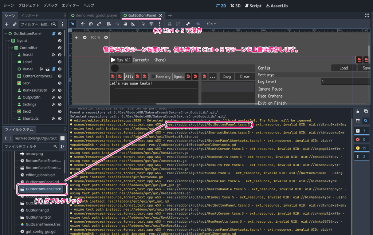Collapse the GutBottomPanel root node
This screenshot has width=373, height=235.
pos(5,34)
